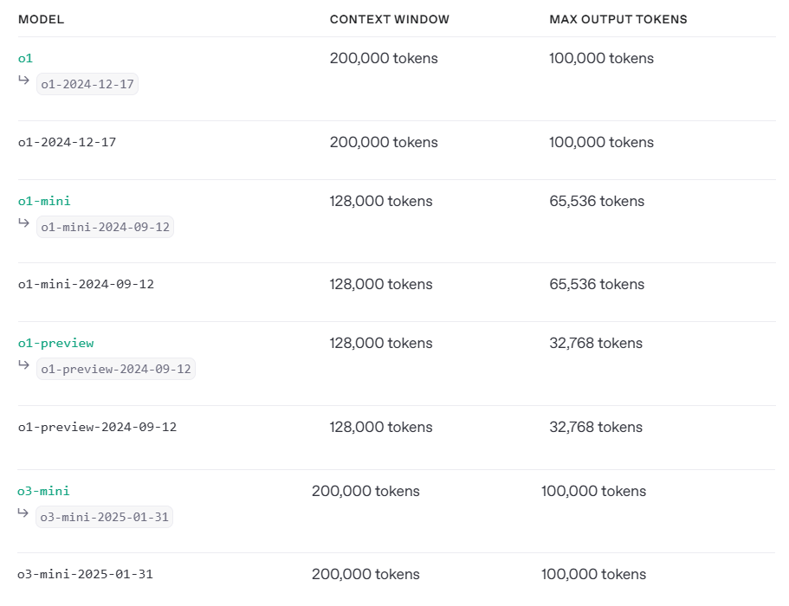Screen dimensions: 789x606
Task: Click arrow icon beside o3-mini-2025-01-31 badge
Action: coord(23,513)
